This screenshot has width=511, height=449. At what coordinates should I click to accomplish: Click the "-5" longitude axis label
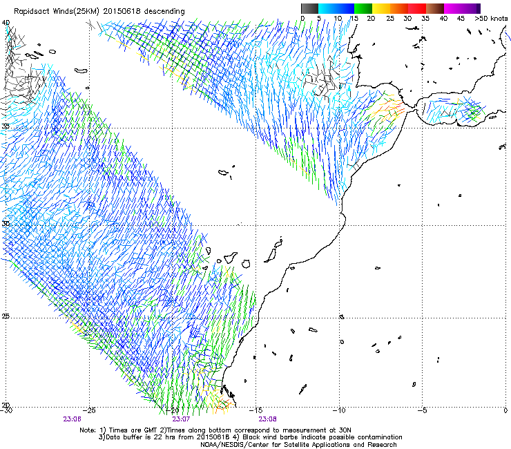tap(423, 410)
